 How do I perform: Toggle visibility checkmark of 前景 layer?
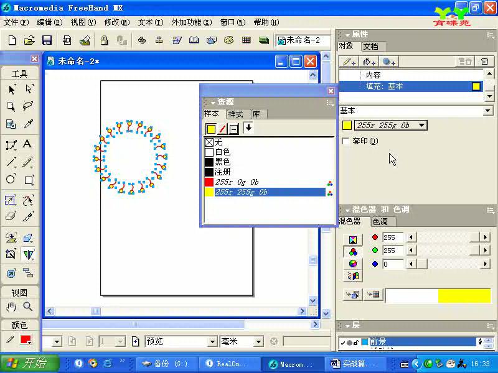point(343,343)
